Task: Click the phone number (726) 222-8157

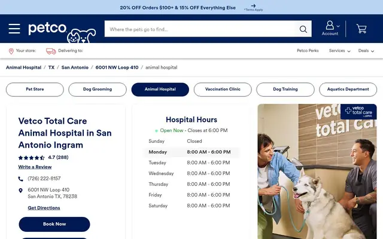Action: pos(44,179)
